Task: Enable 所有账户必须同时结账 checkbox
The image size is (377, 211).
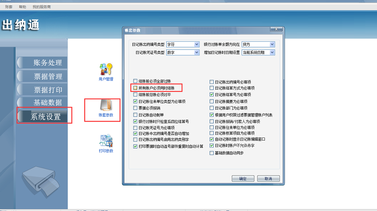Action: (135, 88)
